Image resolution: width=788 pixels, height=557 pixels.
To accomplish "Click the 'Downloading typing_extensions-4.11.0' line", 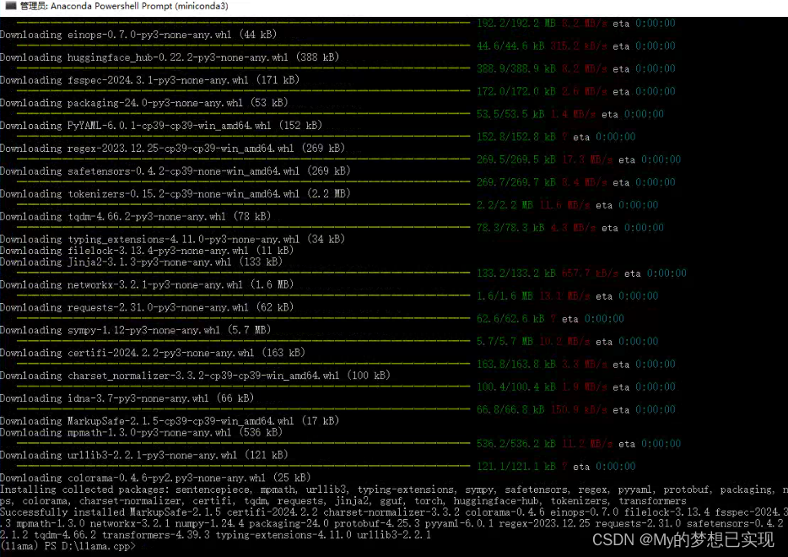I will (172, 239).
